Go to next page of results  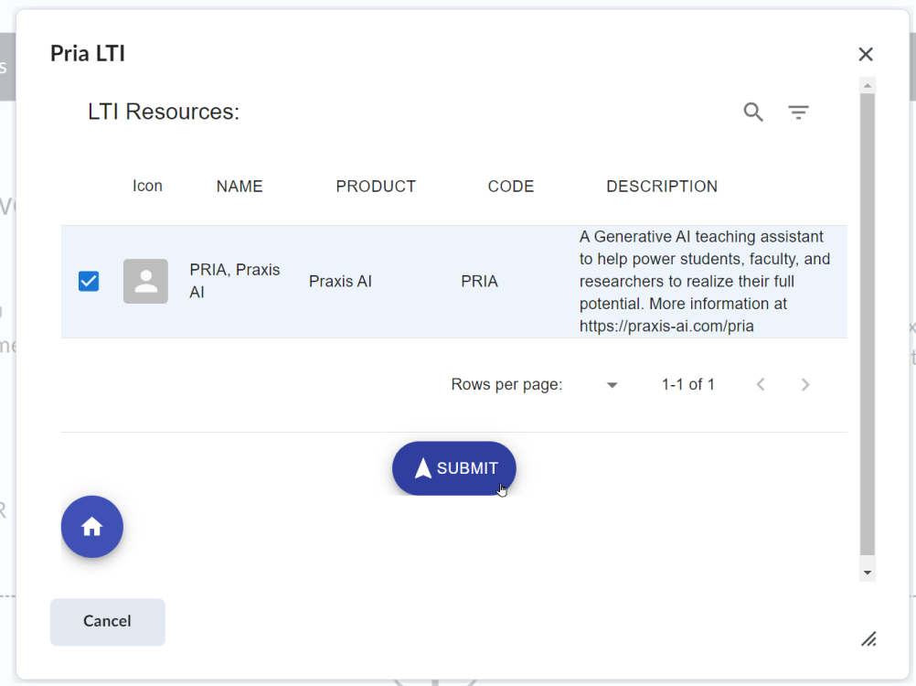[x=805, y=384]
